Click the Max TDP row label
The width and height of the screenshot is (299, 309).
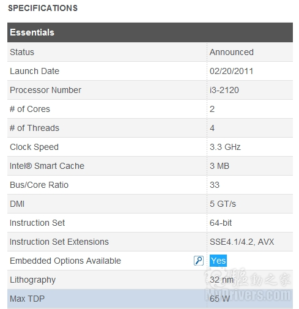point(27,299)
